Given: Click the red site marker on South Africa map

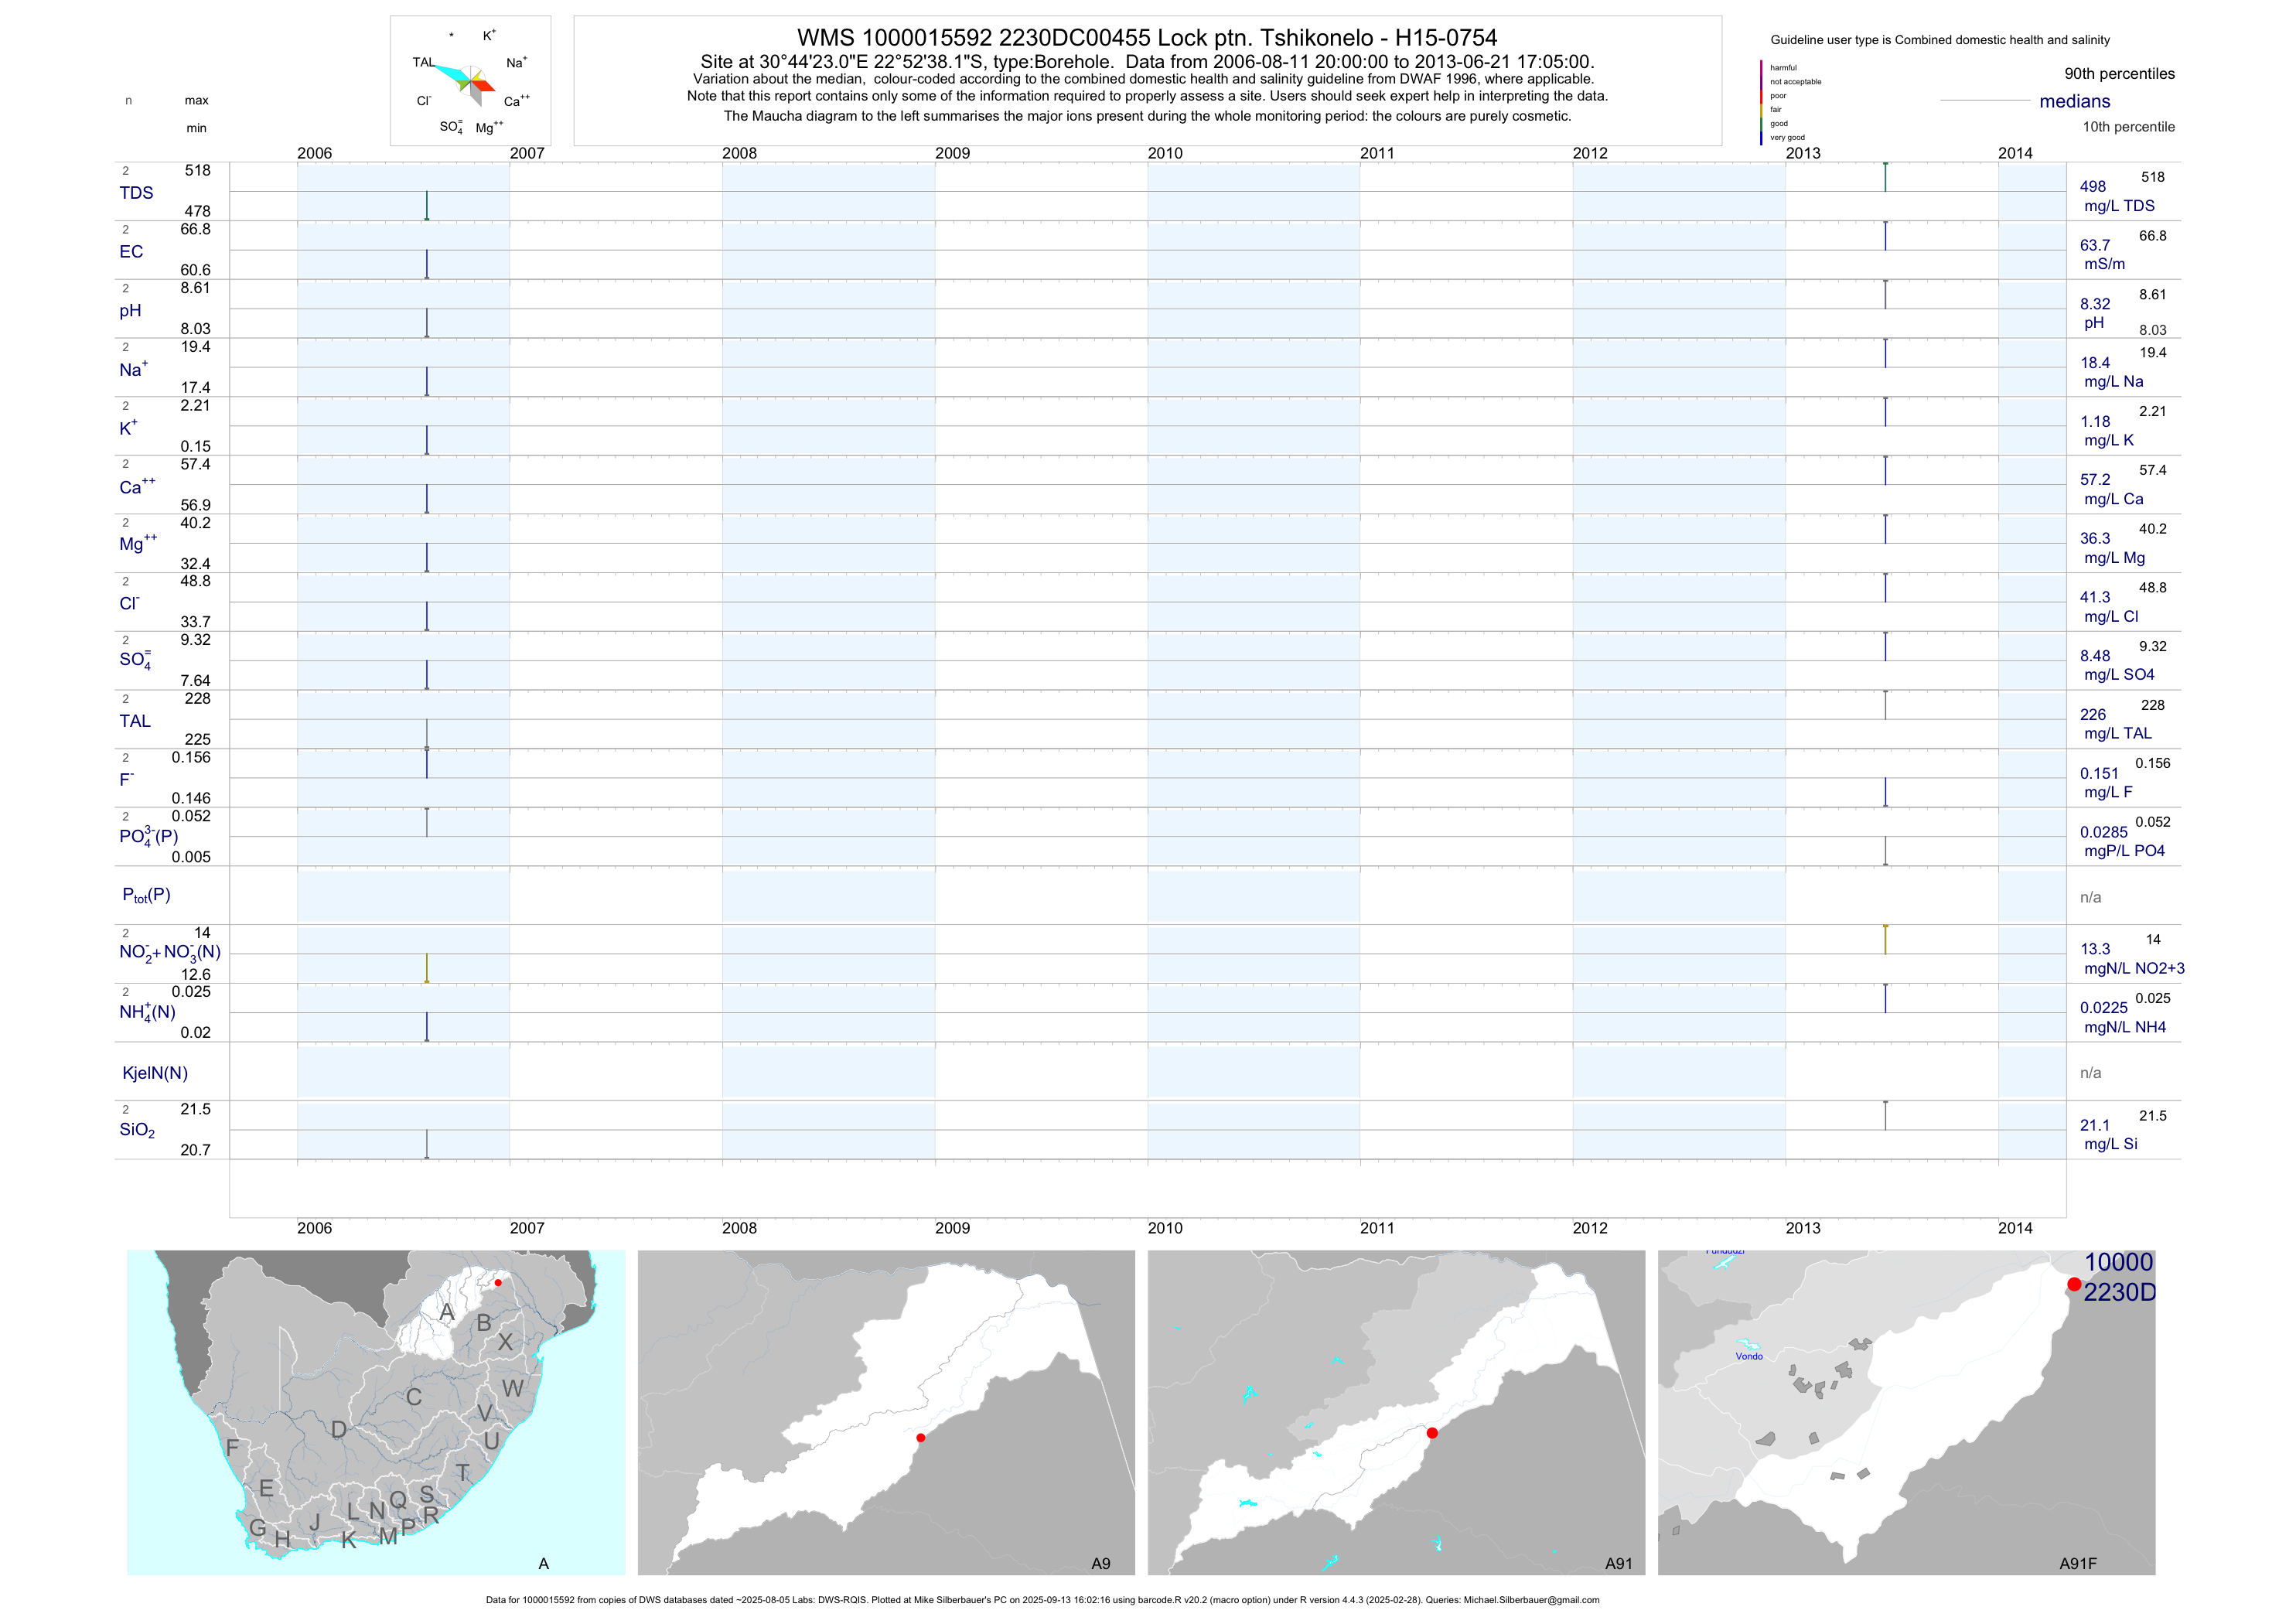Looking at the screenshot, I should [x=498, y=1282].
